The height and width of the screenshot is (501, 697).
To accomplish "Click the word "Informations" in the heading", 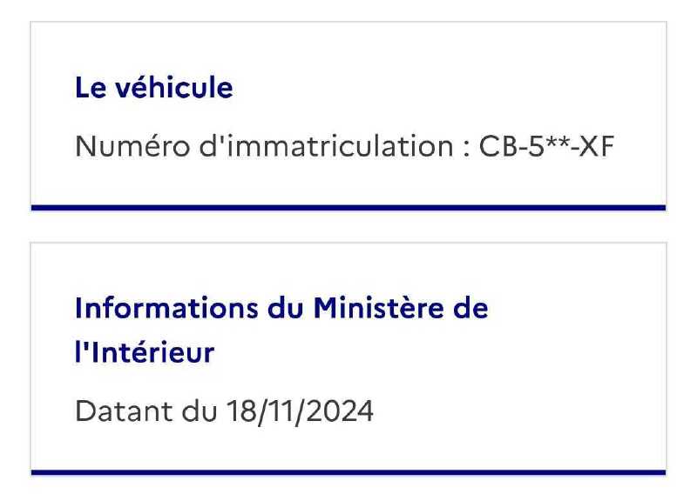I will (x=166, y=308).
